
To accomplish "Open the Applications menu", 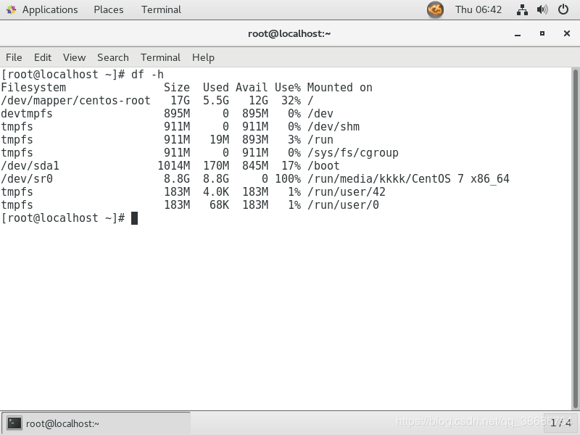I will click(x=50, y=9).
